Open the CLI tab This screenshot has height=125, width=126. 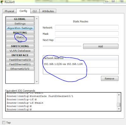click(35, 11)
